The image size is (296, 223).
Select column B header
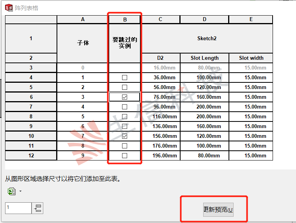pyautogui.click(x=124, y=19)
